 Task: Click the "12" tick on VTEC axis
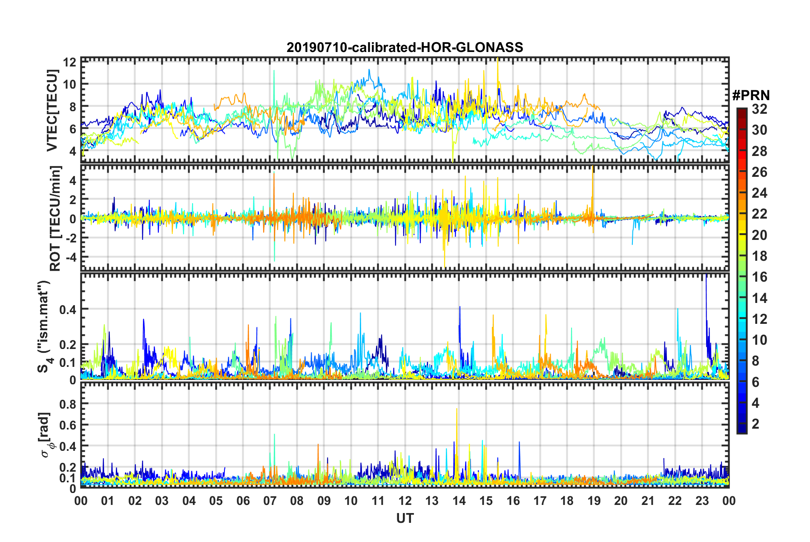point(69,62)
